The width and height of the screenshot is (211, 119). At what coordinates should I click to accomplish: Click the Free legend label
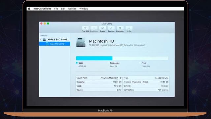point(144,63)
